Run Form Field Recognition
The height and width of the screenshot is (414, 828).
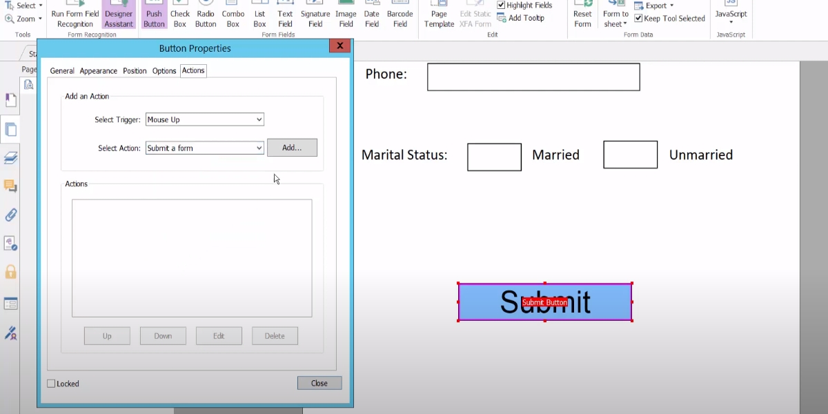tap(75, 14)
